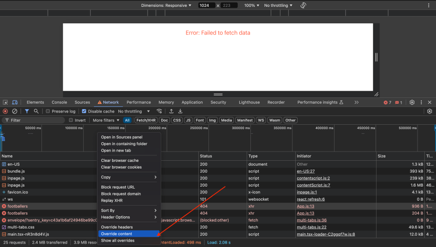Open the App.js:13 initiator link
436x247 pixels.
click(305, 206)
